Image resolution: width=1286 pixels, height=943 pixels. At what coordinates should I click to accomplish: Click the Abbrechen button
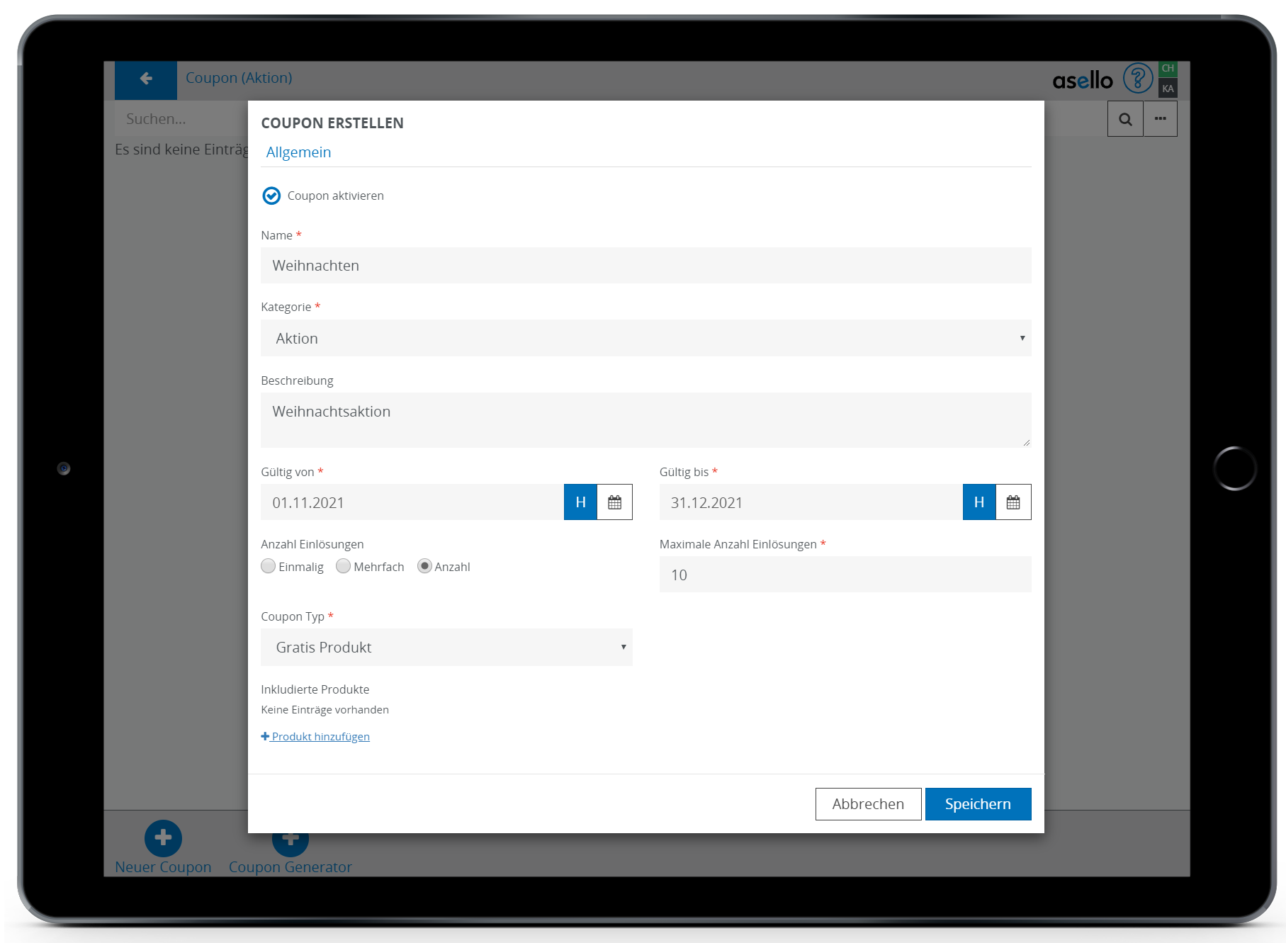tap(868, 804)
